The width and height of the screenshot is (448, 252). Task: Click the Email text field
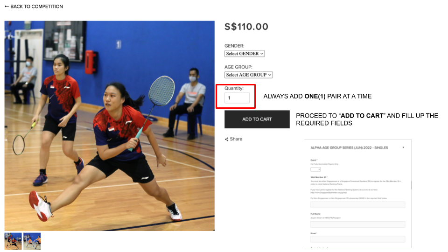(358, 239)
